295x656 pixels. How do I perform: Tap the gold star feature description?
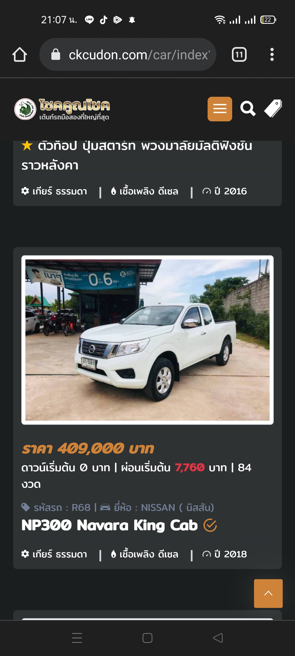[x=137, y=155]
